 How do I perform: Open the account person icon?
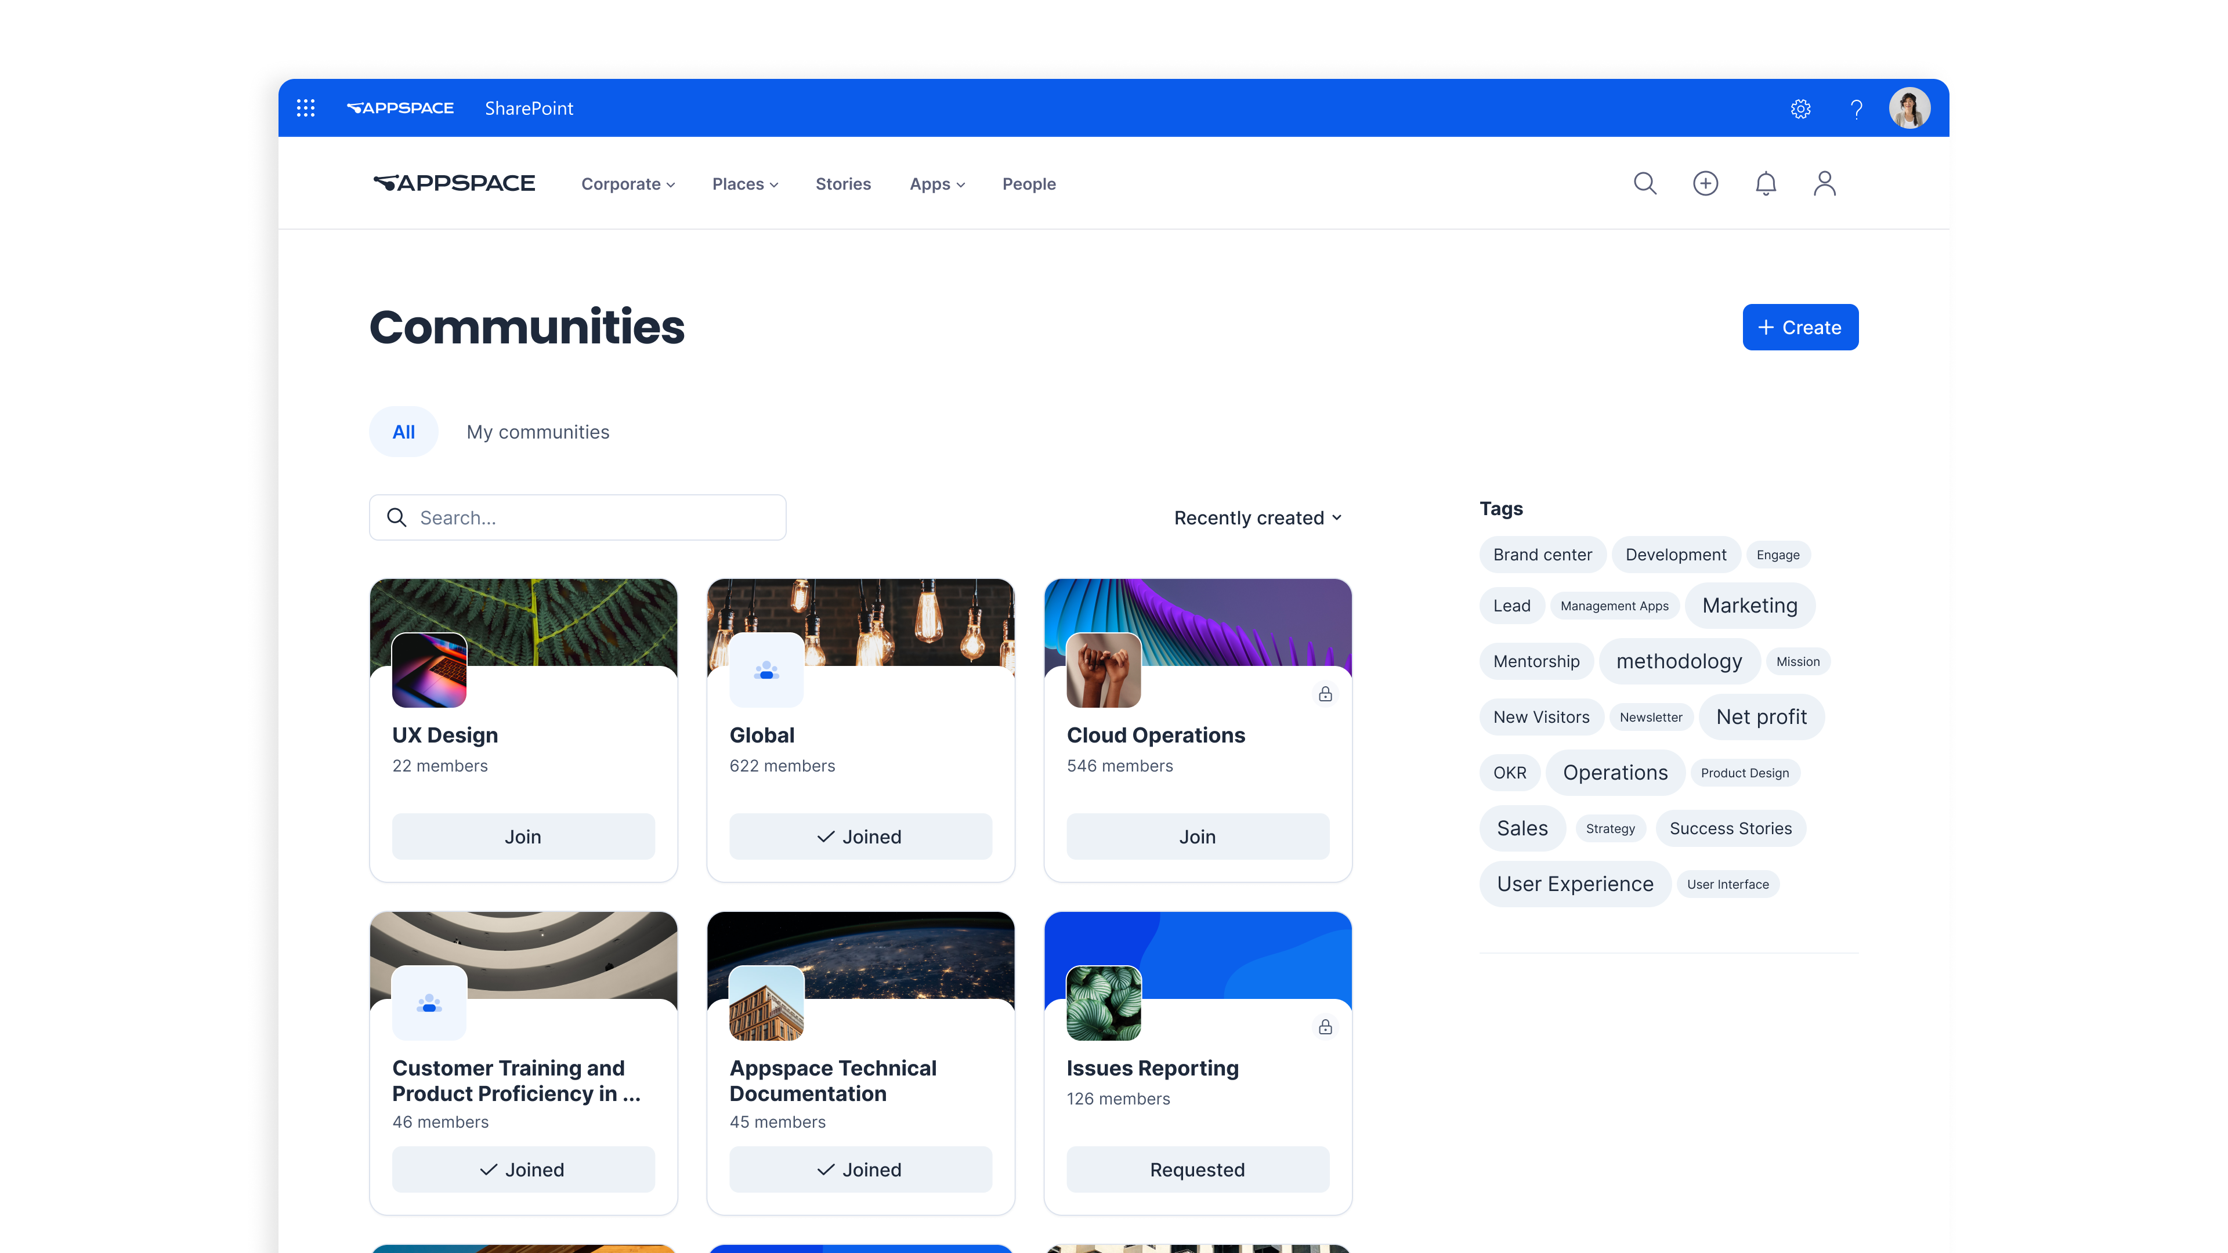pyautogui.click(x=1825, y=183)
